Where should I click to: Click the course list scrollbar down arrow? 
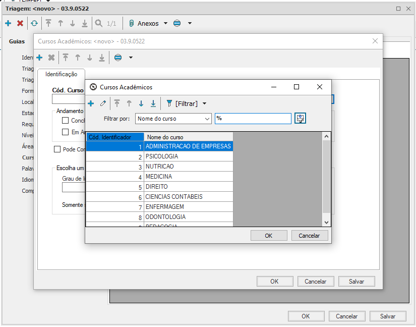click(x=326, y=222)
